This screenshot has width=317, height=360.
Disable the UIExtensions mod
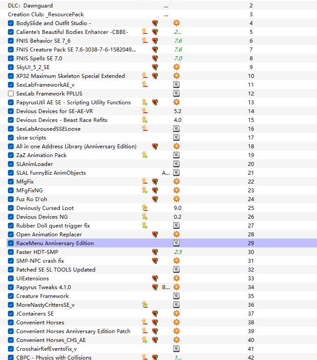coord(11,278)
